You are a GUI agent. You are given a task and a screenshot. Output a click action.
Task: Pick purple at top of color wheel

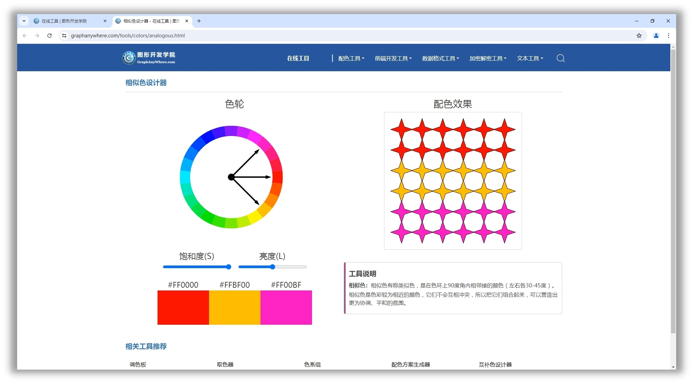click(x=231, y=131)
